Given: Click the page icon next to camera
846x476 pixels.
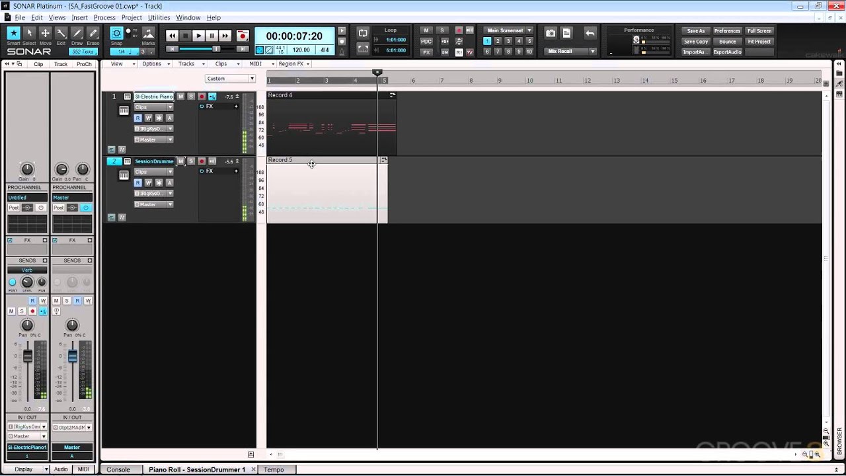Looking at the screenshot, I should coord(566,33).
